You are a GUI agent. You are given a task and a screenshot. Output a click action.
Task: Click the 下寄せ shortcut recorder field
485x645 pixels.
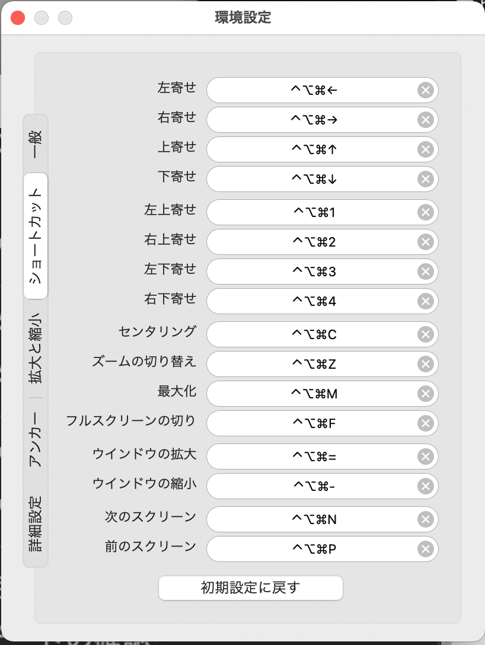[313, 179]
